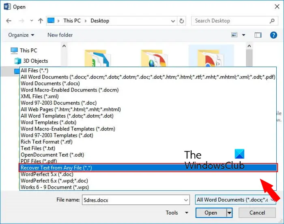Create a New folder
Image resolution: width=284 pixels, height=224 pixels.
point(60,35)
